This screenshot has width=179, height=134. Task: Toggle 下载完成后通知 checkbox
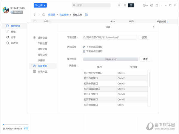pos(84,51)
